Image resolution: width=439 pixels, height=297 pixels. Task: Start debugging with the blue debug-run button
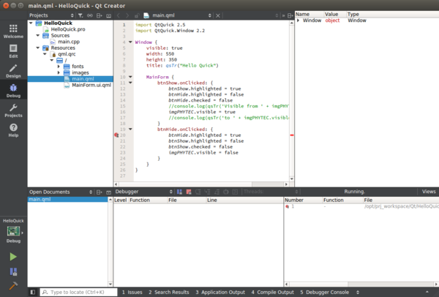point(13,271)
